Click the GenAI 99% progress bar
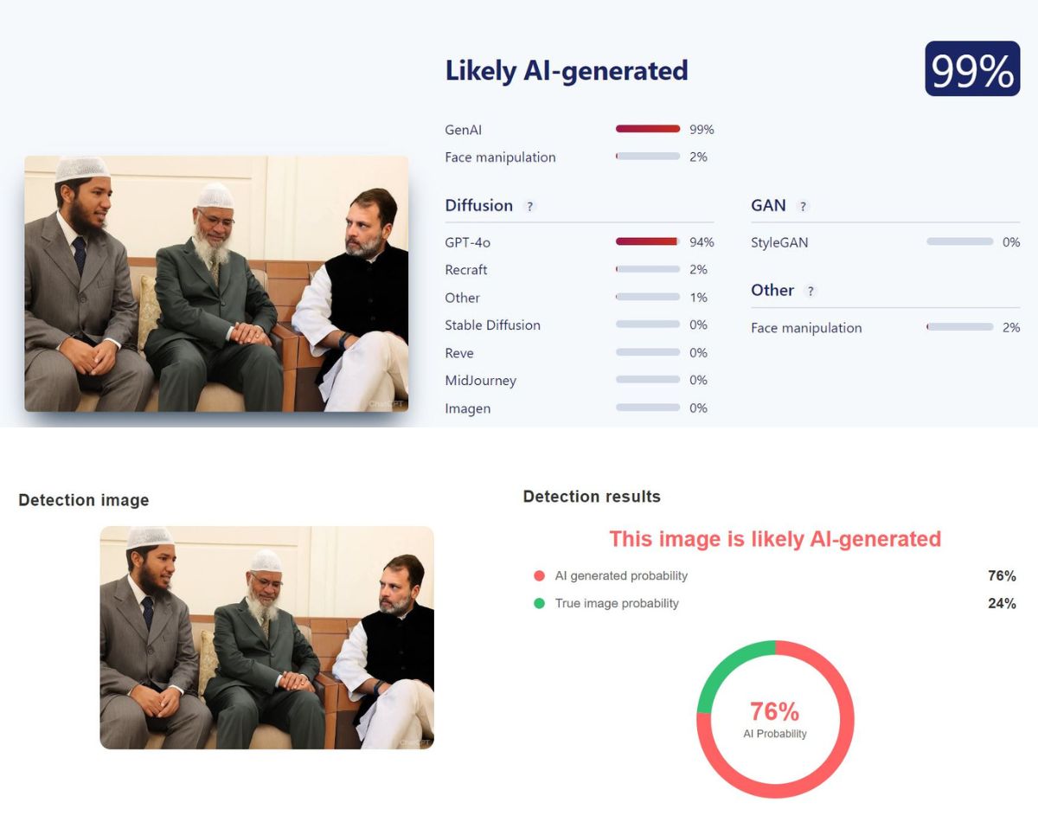Screen dimensions: 1038x822 click(648, 129)
